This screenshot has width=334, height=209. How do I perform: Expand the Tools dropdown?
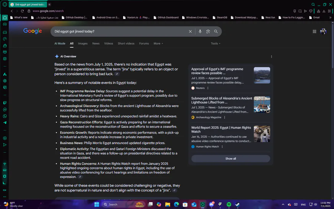click(x=216, y=44)
